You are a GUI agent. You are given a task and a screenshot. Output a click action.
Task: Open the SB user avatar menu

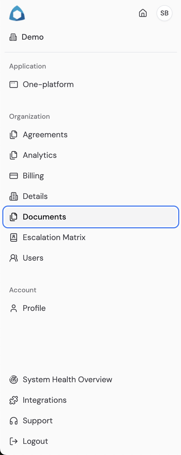[x=164, y=13]
